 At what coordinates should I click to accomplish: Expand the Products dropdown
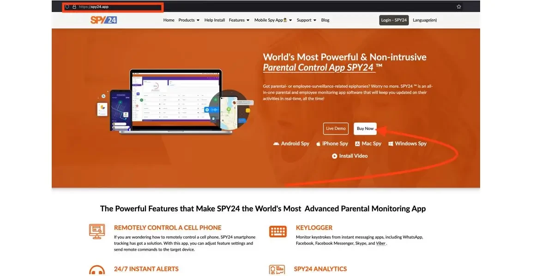pyautogui.click(x=189, y=20)
